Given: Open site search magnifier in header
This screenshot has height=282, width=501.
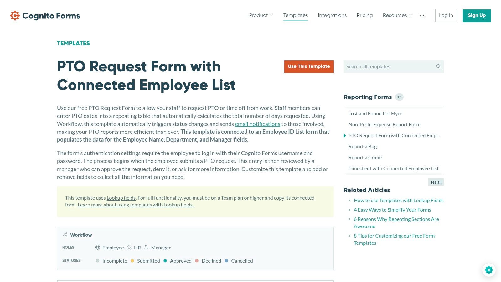Looking at the screenshot, I should pyautogui.click(x=422, y=16).
